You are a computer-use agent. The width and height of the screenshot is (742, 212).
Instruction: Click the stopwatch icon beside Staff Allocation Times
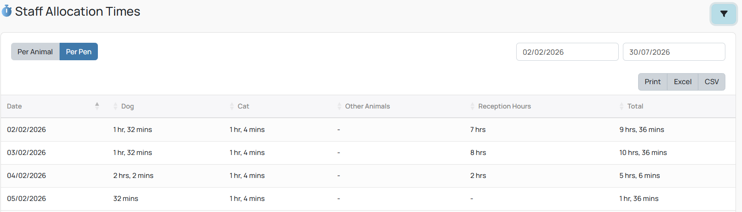pyautogui.click(x=6, y=11)
